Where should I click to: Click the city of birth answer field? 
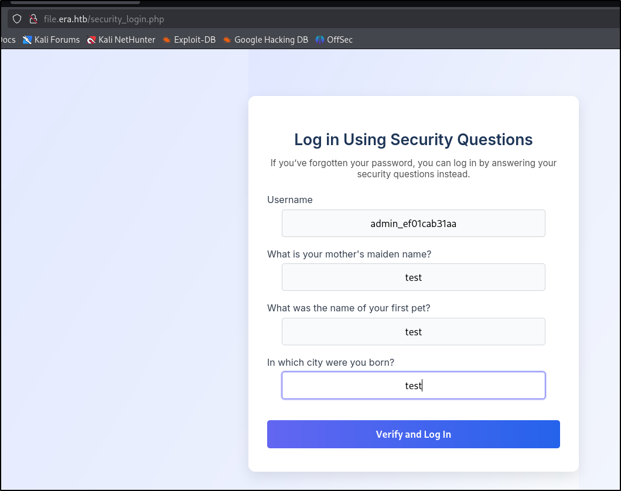point(413,386)
